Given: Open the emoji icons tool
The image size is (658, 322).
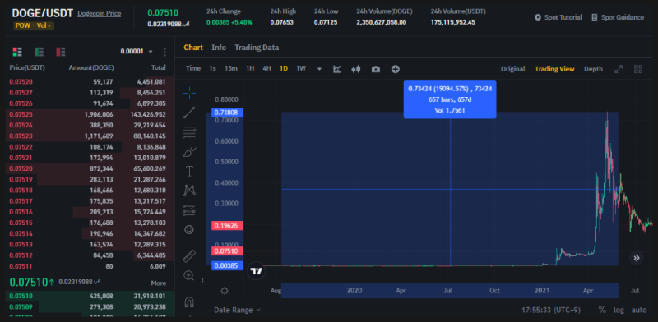Looking at the screenshot, I should coord(189,229).
